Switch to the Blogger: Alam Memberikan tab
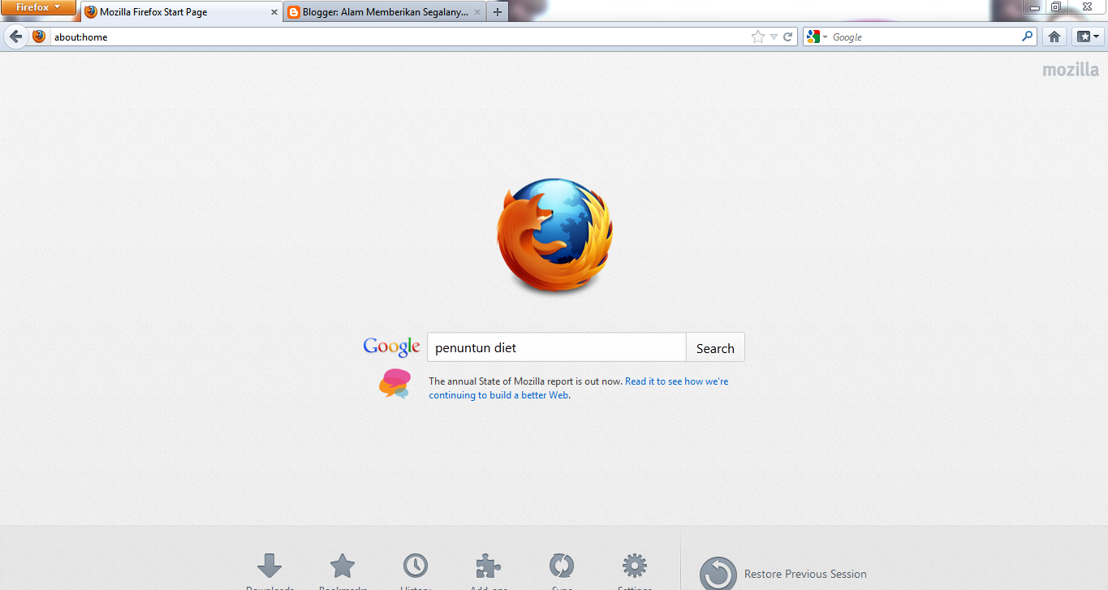Image resolution: width=1108 pixels, height=590 pixels. click(x=385, y=12)
